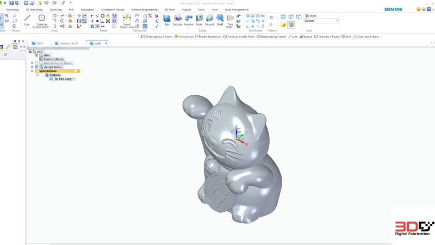Open the docking pane options arrow
The image size is (435, 245).
15,41
